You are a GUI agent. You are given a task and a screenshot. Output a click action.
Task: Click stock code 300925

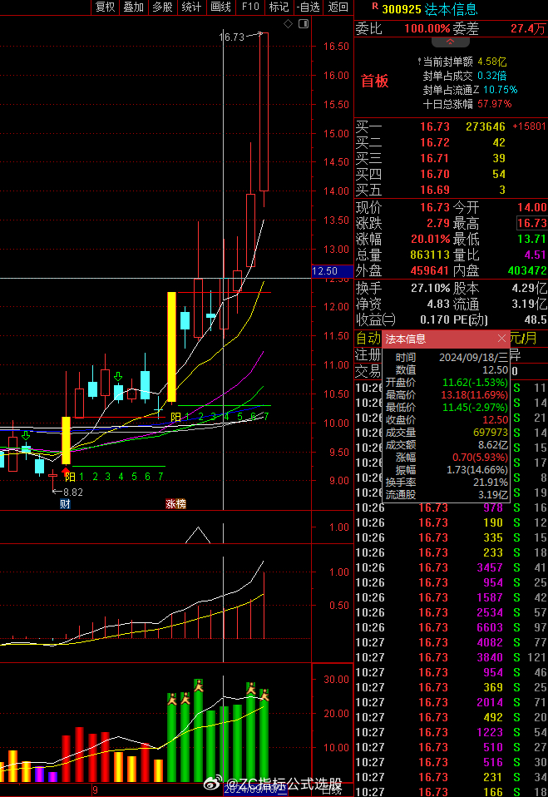(x=401, y=9)
